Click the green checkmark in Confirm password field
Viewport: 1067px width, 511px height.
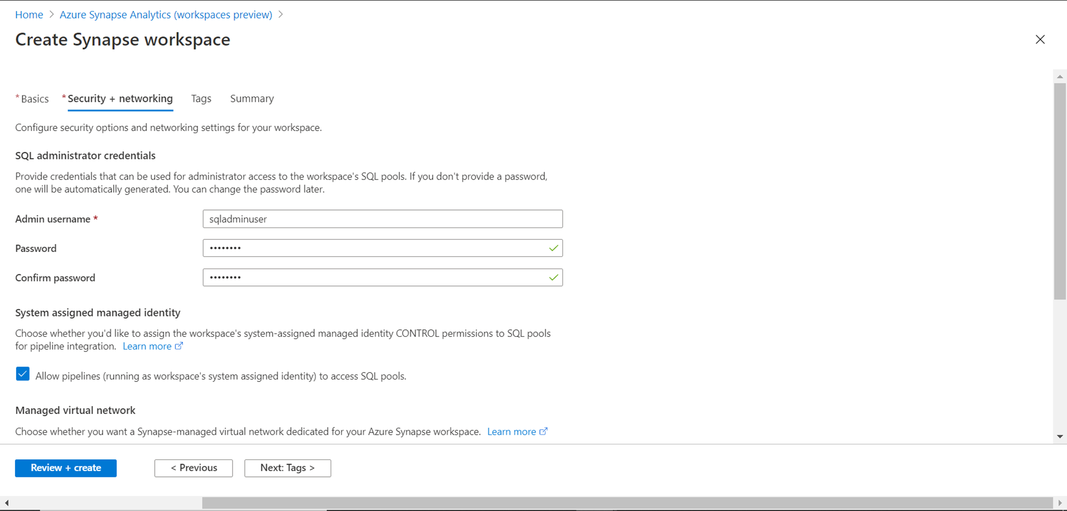(553, 278)
